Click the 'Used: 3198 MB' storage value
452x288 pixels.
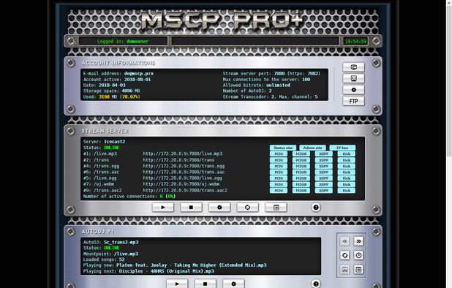112,96
